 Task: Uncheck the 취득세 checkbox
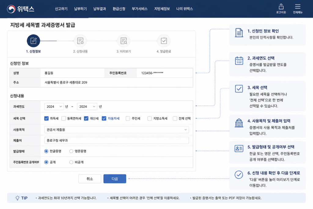[46, 118]
